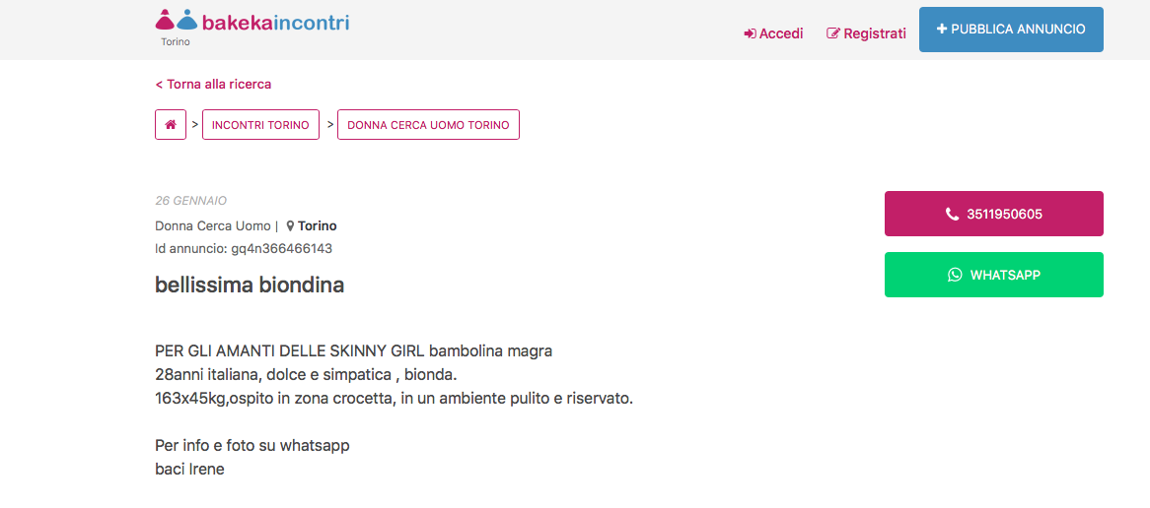Click the 26 GENNAIO date label

[191, 201]
